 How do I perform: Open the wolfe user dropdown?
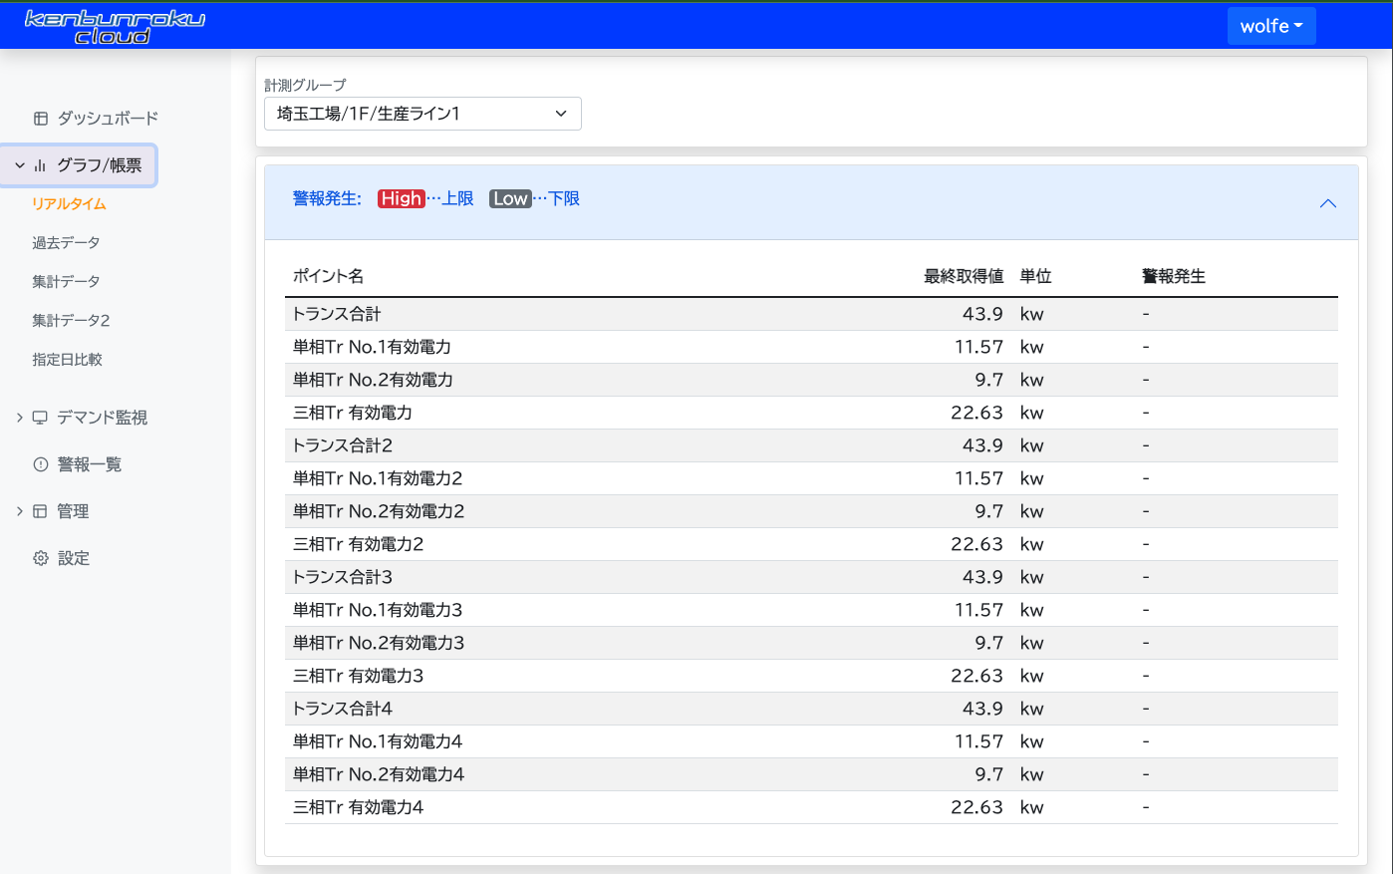(x=1270, y=26)
